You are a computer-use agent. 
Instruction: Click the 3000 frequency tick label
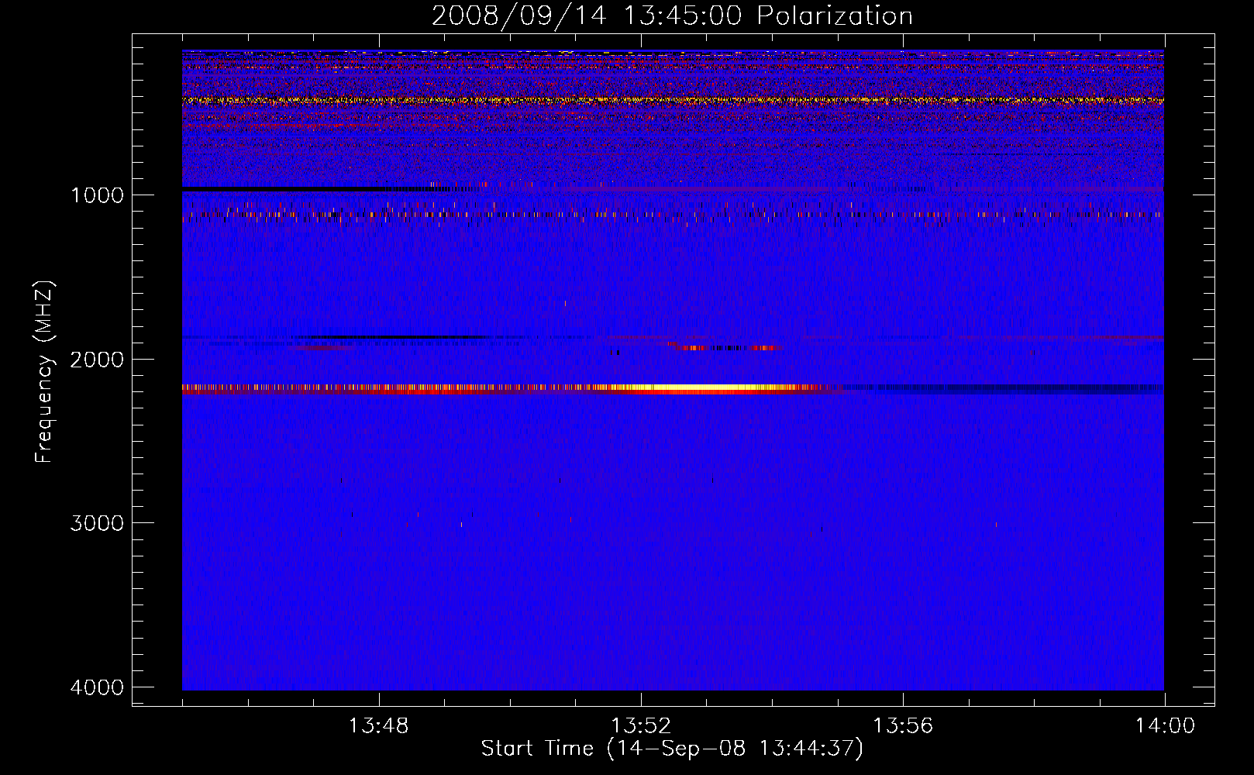tap(97, 523)
